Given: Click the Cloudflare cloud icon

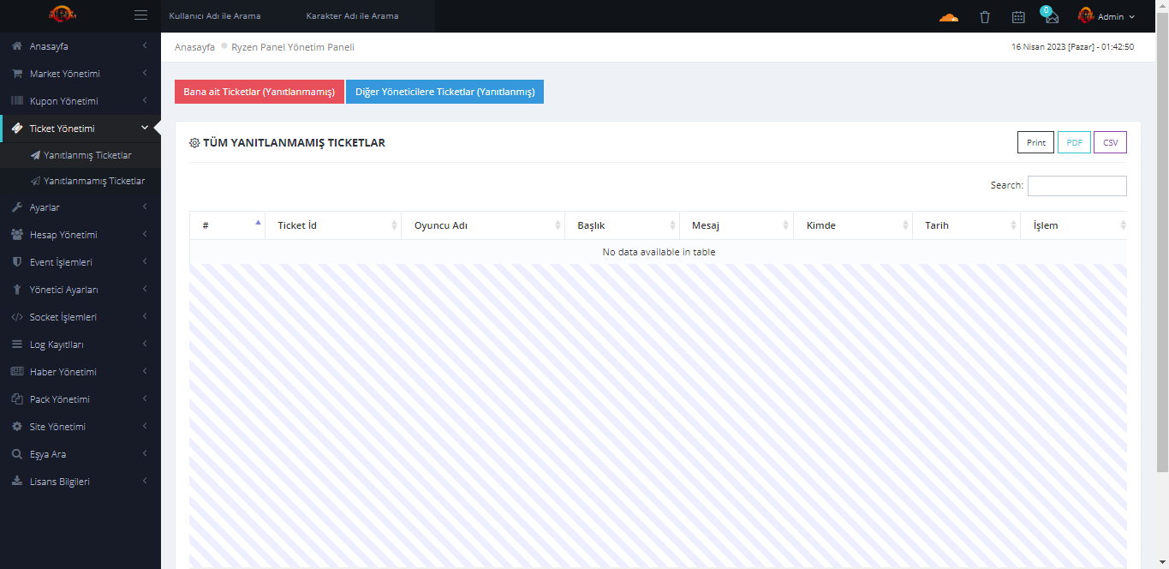Looking at the screenshot, I should 949,16.
